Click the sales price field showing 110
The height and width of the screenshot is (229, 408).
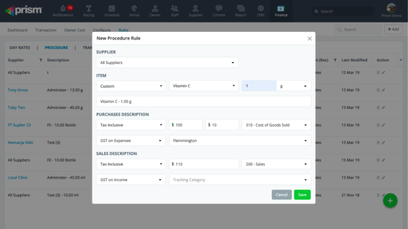[204, 164]
